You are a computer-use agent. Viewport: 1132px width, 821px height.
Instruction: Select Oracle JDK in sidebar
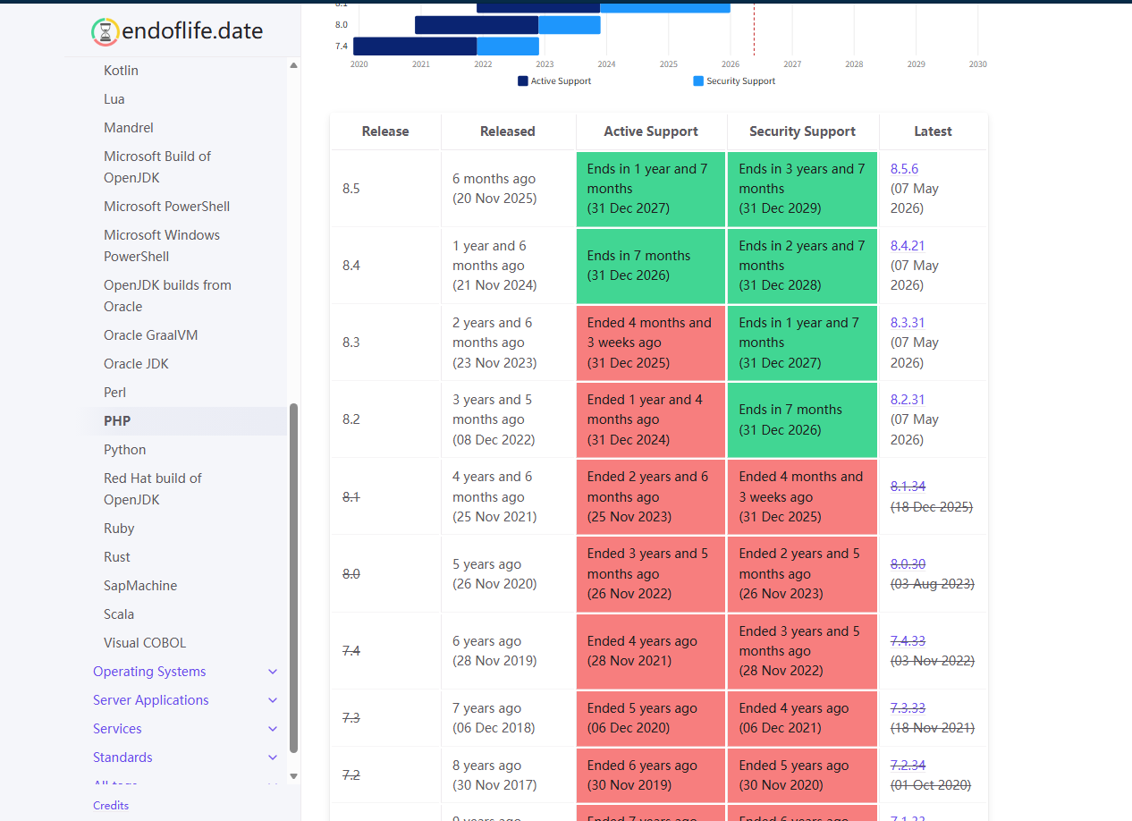click(x=136, y=364)
